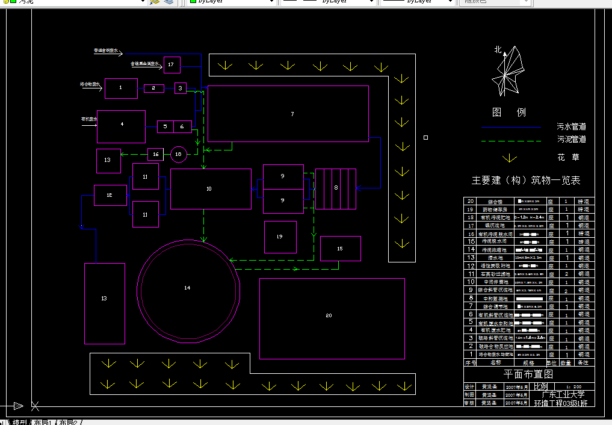Switch to the 布局2 layout tab
This screenshot has width=612, height=425.
pos(69,422)
